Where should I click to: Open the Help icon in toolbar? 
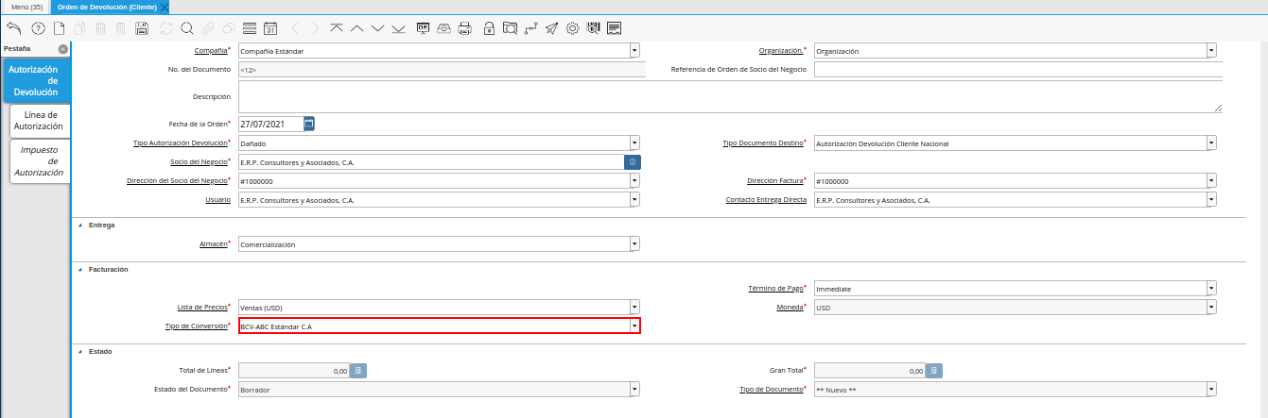click(x=39, y=28)
